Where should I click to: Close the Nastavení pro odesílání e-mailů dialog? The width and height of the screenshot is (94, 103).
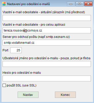[88, 4]
